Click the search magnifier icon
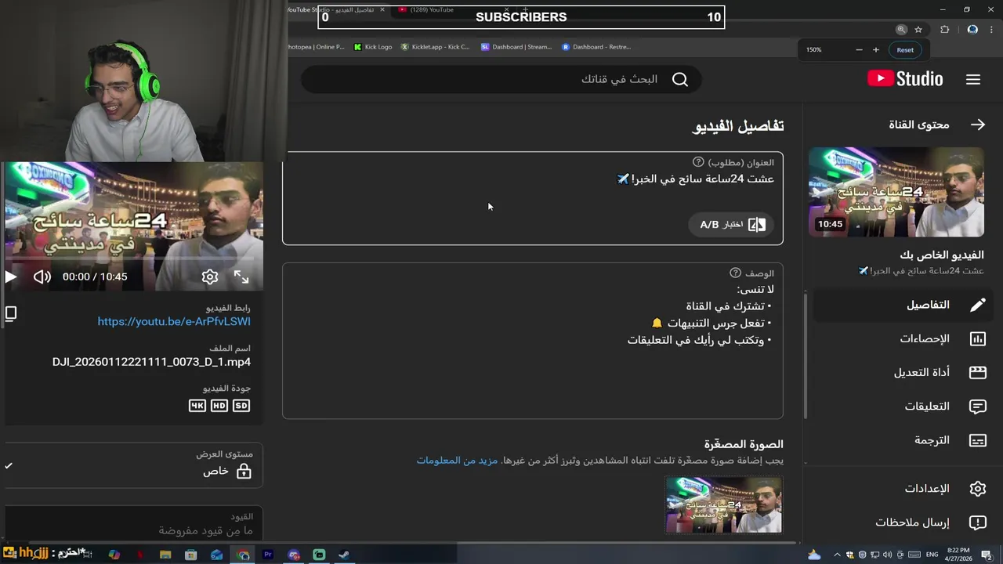This screenshot has height=564, width=1003. (x=680, y=79)
